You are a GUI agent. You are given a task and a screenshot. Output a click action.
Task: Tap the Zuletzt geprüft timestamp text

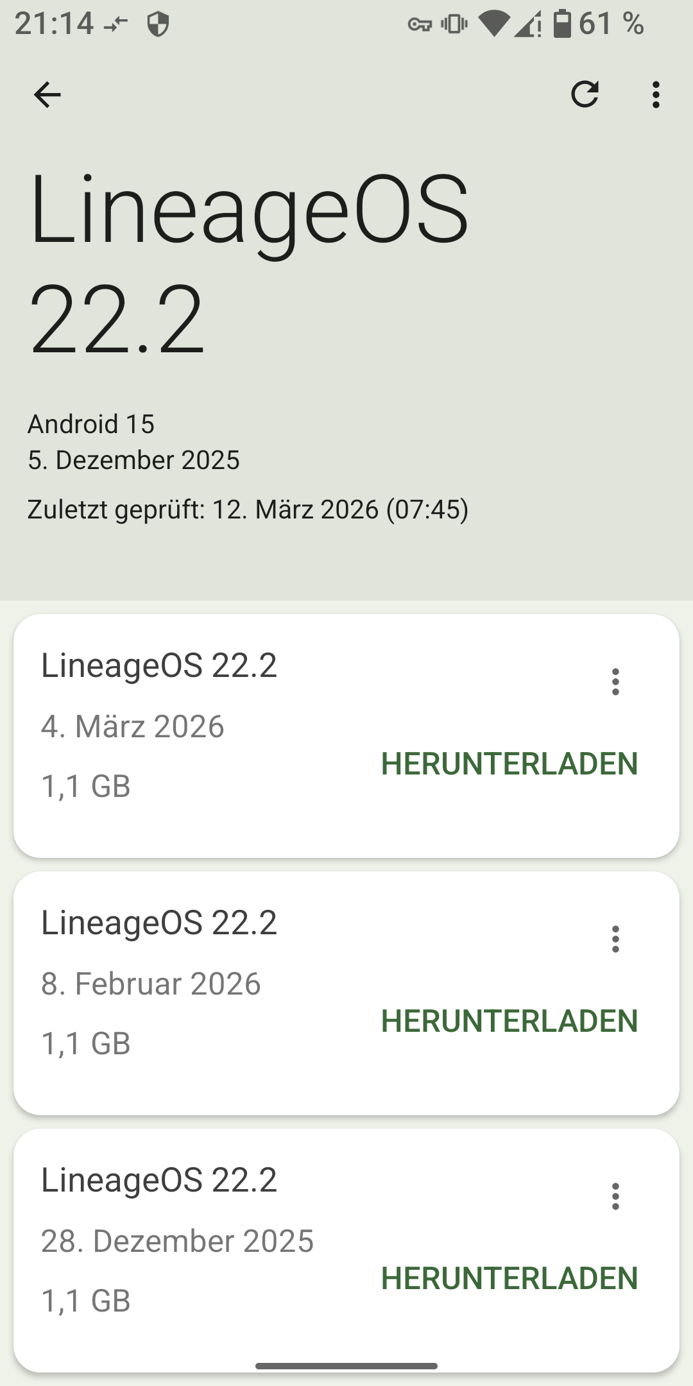tap(248, 509)
